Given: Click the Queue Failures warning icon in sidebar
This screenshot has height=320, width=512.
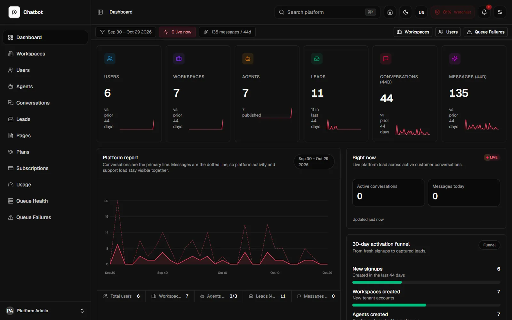Looking at the screenshot, I should tap(11, 217).
